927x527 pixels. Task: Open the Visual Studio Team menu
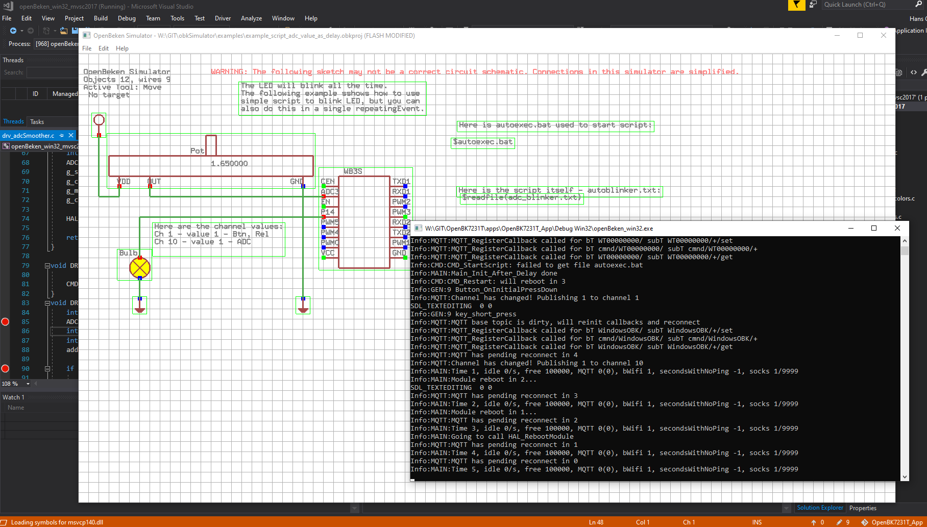coord(153,18)
